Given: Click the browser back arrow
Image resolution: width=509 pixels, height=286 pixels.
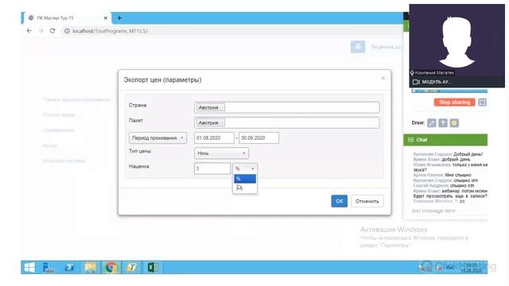Looking at the screenshot, I should click(29, 31).
